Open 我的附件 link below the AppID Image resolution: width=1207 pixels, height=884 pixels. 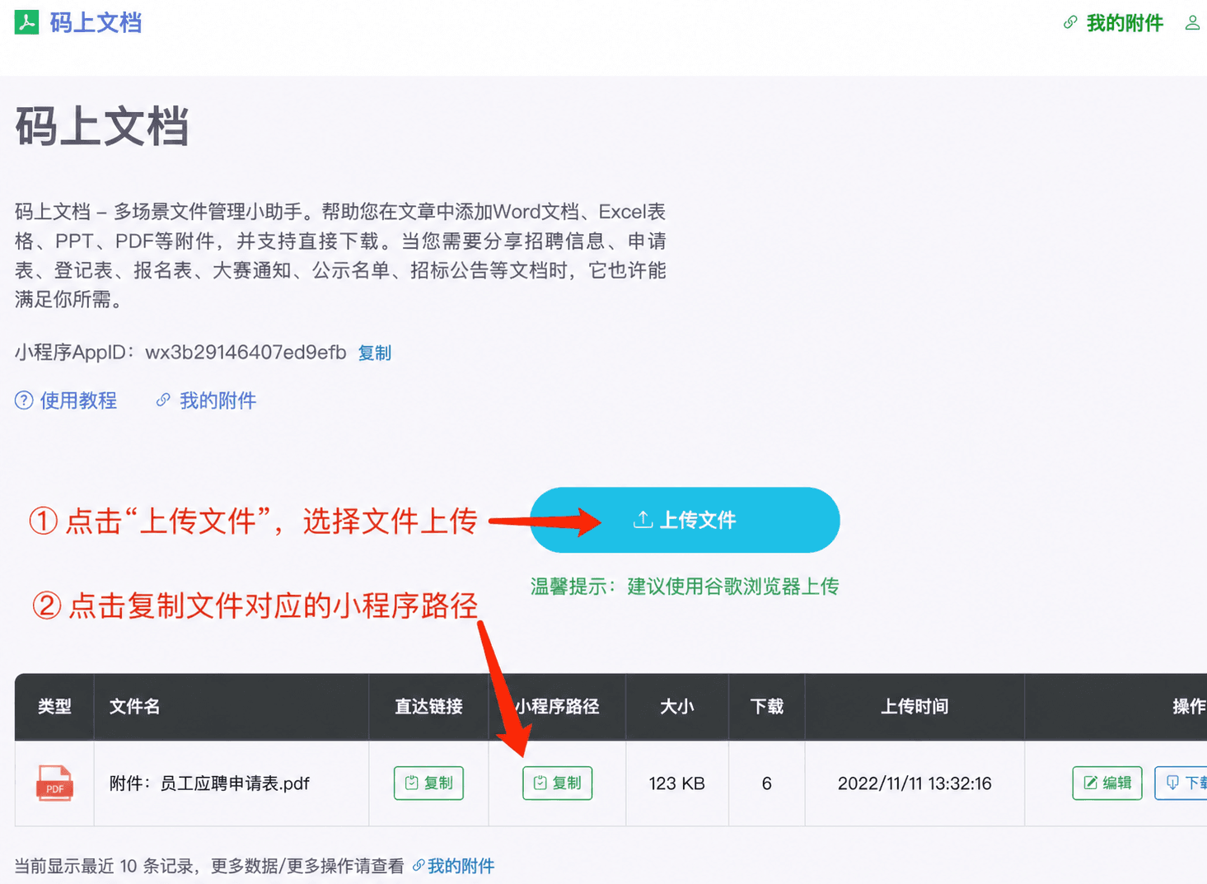coord(218,400)
